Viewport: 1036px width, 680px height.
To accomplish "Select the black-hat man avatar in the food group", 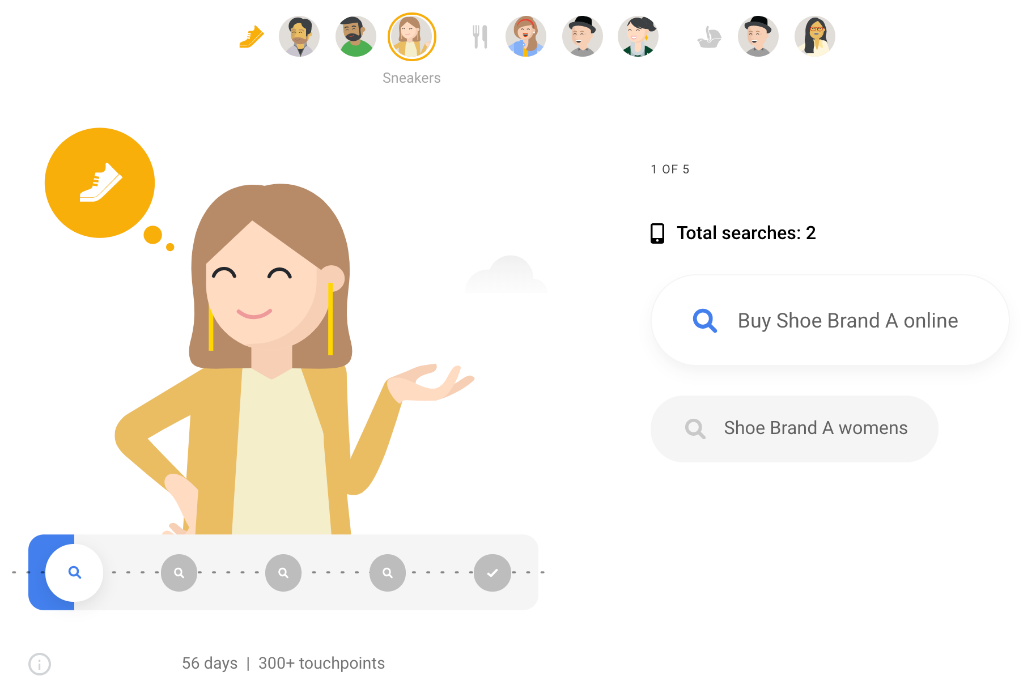I will coord(583,37).
